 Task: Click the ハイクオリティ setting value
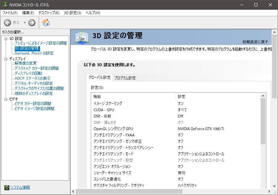pyautogui.click(x=187, y=186)
